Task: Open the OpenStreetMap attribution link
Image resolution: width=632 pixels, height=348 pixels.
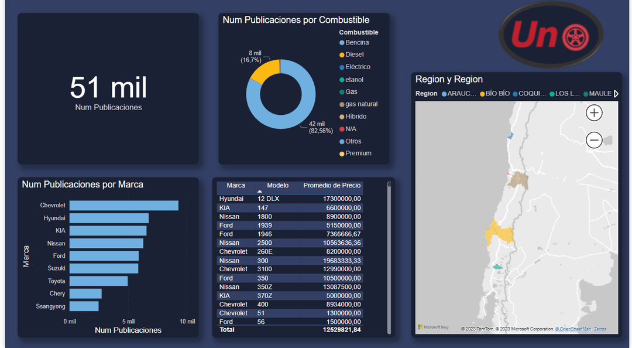Action: pyautogui.click(x=573, y=329)
